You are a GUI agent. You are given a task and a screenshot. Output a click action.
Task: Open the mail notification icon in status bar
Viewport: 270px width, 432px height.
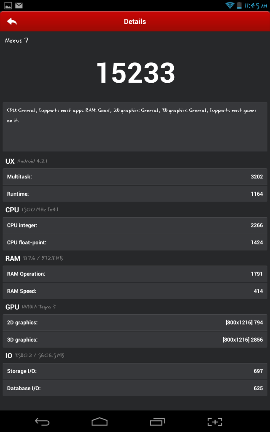click(x=19, y=5)
